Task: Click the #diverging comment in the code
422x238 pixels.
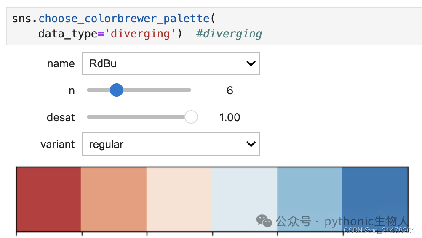Action: coord(229,34)
